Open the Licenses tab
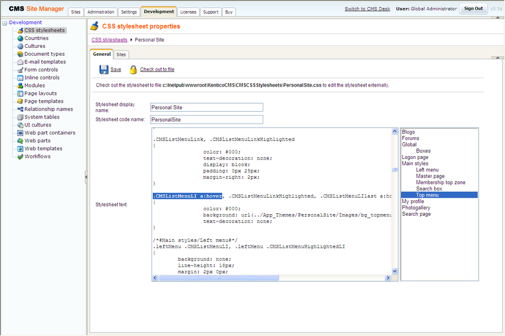The height and width of the screenshot is (336, 505). [x=188, y=12]
